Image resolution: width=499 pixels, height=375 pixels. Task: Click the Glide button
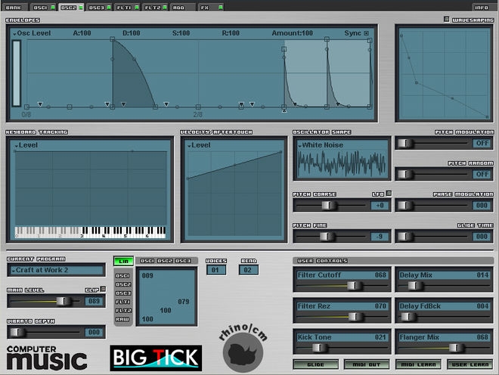pyautogui.click(x=315, y=364)
